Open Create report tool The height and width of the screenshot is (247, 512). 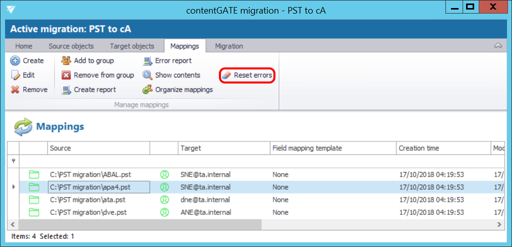click(66, 90)
